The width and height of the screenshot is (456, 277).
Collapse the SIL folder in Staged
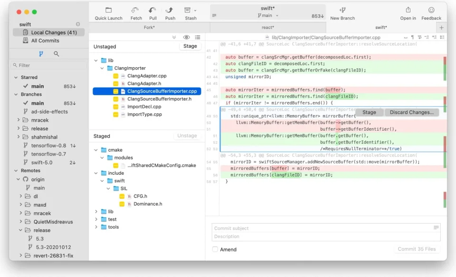[x=108, y=188]
